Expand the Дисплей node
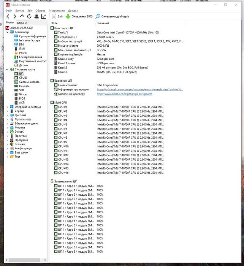Viewport: 244px width, 266px height. tap(7, 115)
